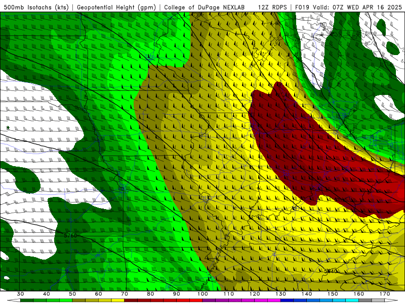The image size is (405, 303).
Task: Click the 5640 height contour label
Action: click(331, 271)
